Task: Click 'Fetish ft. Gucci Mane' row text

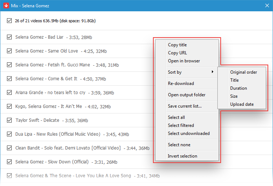Action: pos(53,65)
